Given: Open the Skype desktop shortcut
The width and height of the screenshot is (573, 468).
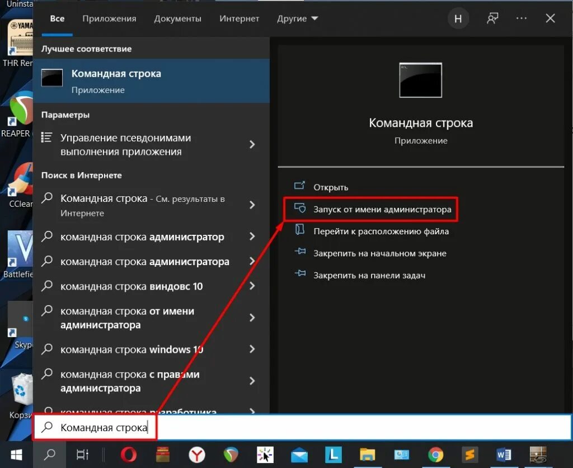Looking at the screenshot, I should pos(21,325).
